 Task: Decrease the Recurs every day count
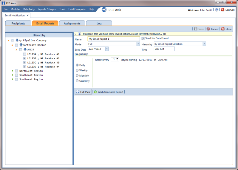117,60
